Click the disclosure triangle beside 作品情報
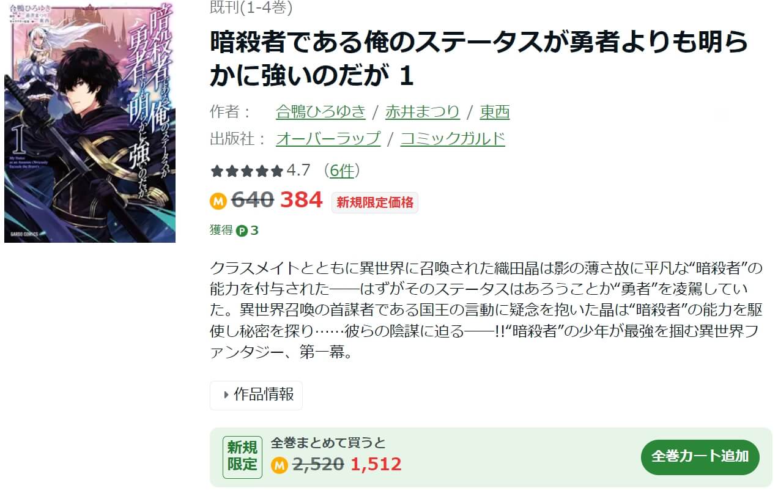This screenshot has width=778, height=499. tap(226, 395)
